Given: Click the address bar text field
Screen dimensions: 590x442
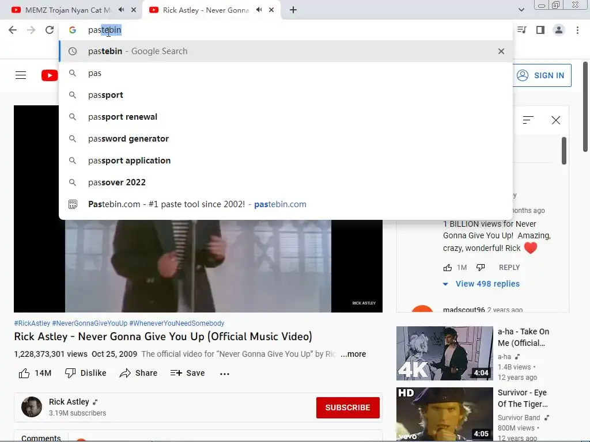Looking at the screenshot, I should (x=286, y=30).
